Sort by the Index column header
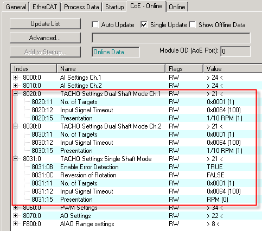Screen dimensions: 262x231 [x=34, y=69]
